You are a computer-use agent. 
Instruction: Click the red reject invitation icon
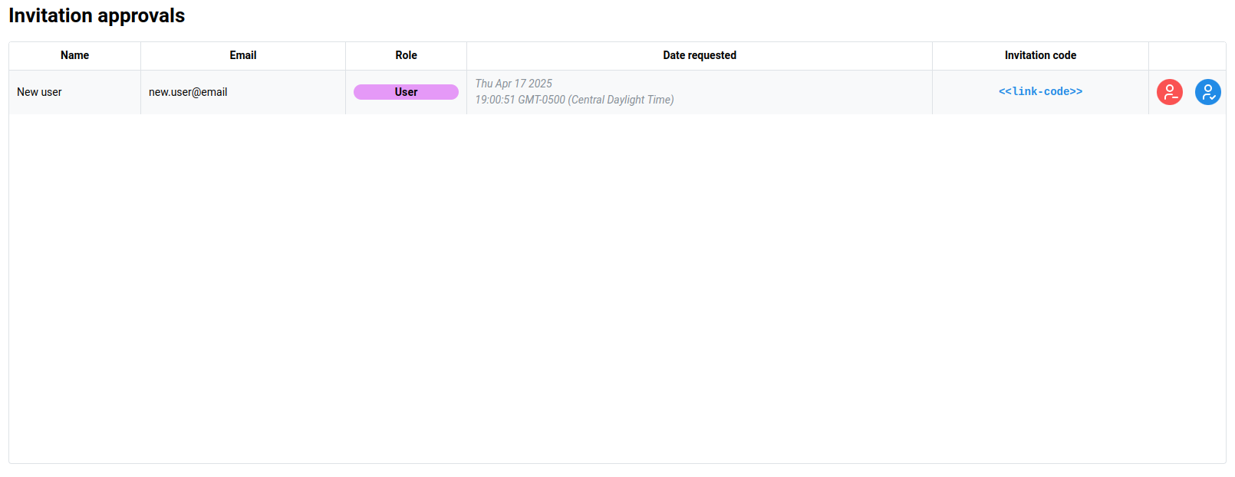pos(1169,92)
